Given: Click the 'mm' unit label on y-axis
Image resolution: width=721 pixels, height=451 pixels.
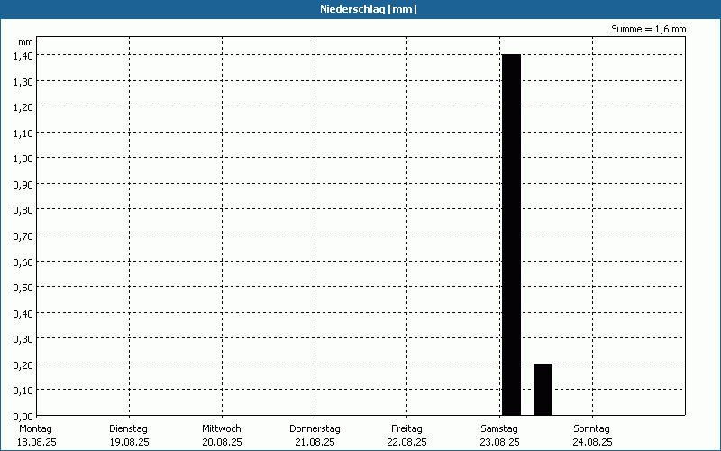Looking at the screenshot, I should click(x=26, y=42).
